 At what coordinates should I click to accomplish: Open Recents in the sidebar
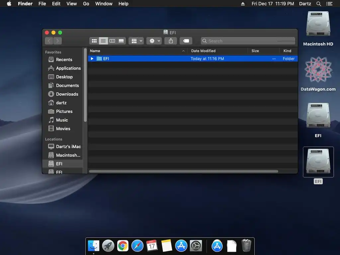pos(63,59)
